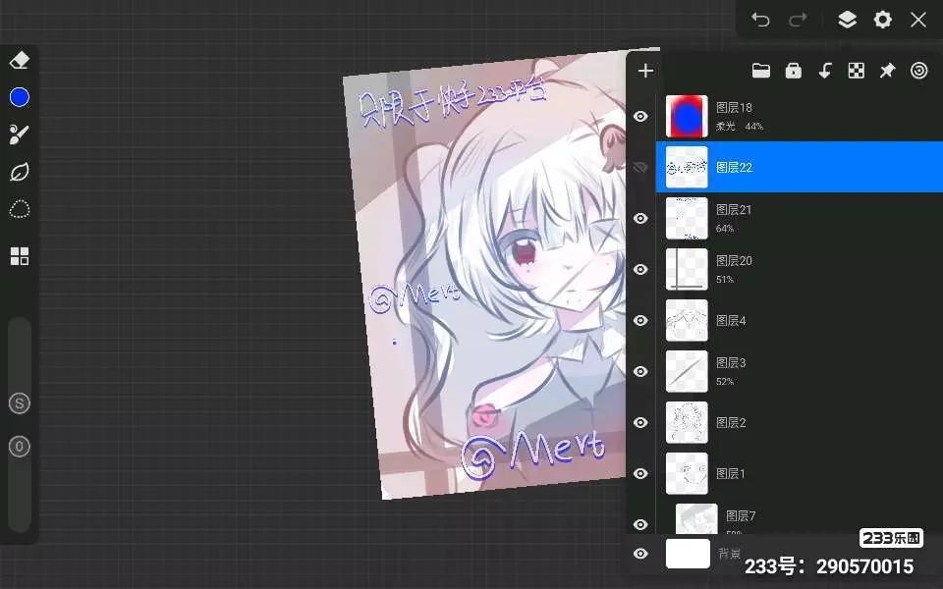The height and width of the screenshot is (589, 943).
Task: Click the 图层3 layer thumbnail
Action: coord(687,371)
